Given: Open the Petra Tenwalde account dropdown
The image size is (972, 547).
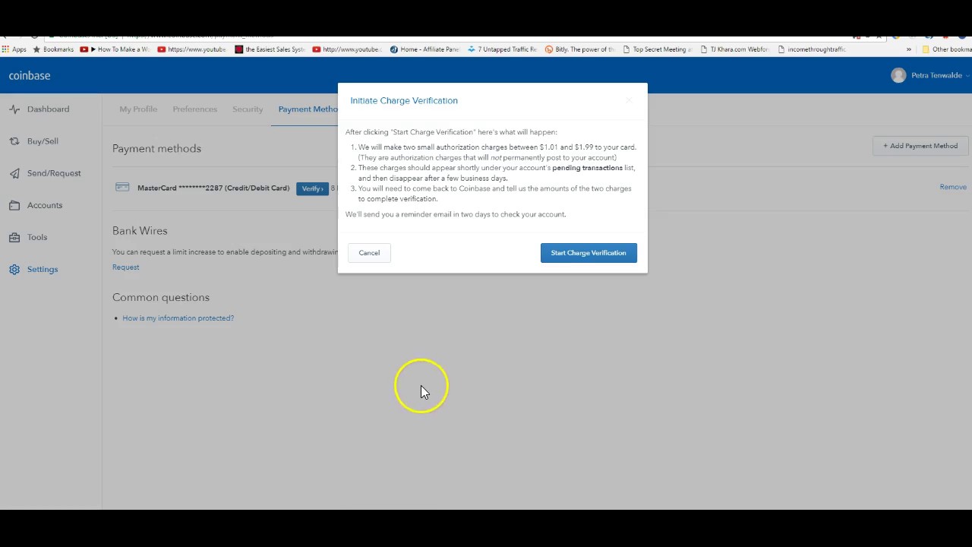Looking at the screenshot, I should point(930,75).
